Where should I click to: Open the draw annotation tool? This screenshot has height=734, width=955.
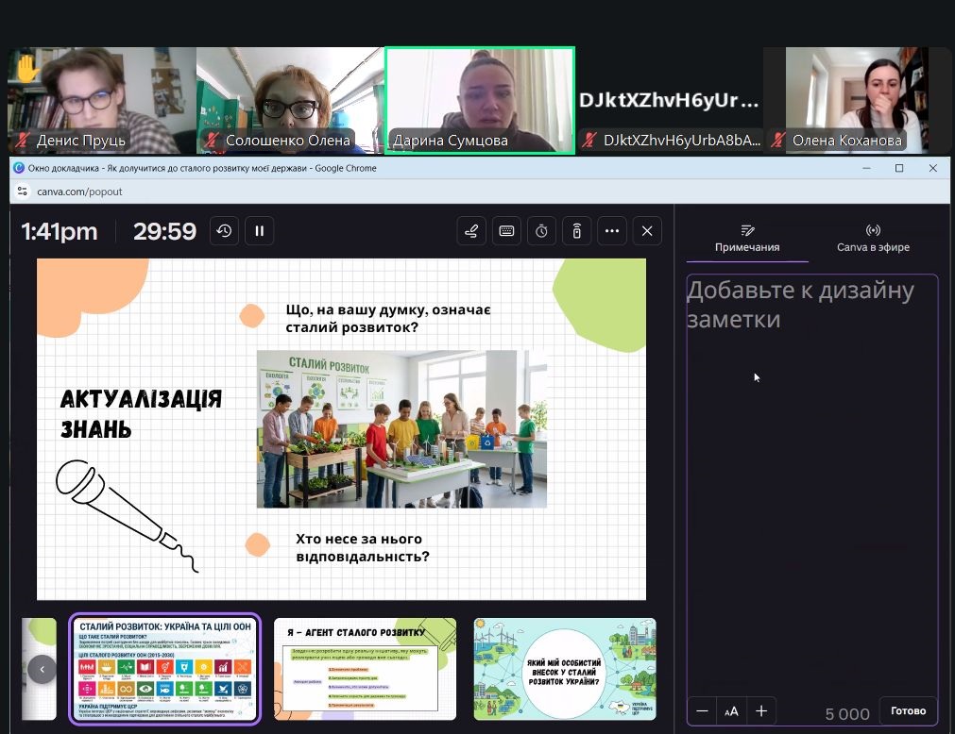pyautogui.click(x=471, y=231)
